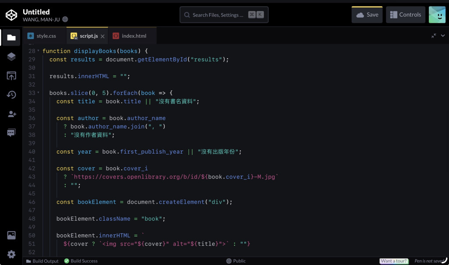Image resolution: width=449 pixels, height=265 pixels.
Task: Click the Public visibility label
Action: [239, 261]
